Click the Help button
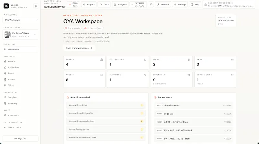 tap(195, 5)
